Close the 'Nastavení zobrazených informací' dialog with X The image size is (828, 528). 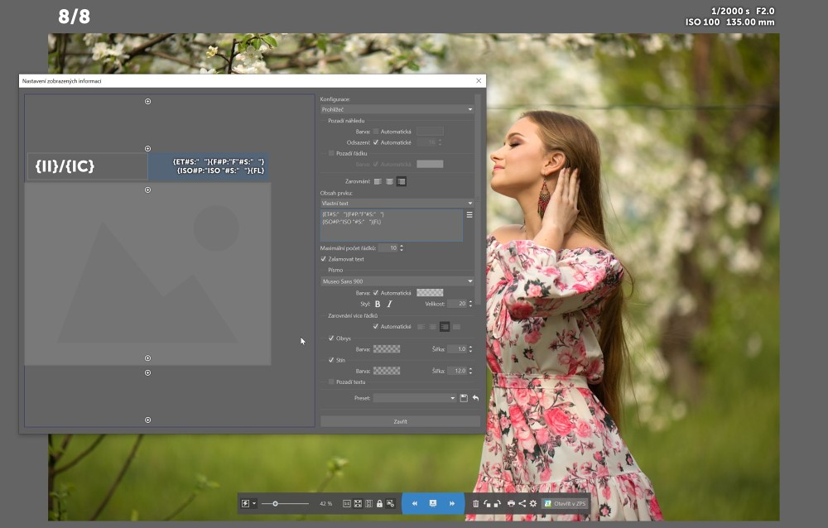tap(479, 81)
